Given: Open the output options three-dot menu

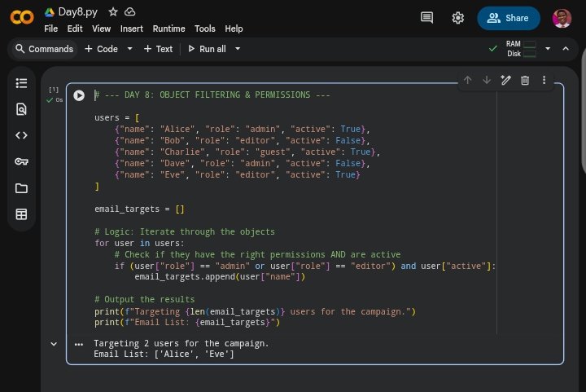Looking at the screenshot, I should (x=79, y=344).
